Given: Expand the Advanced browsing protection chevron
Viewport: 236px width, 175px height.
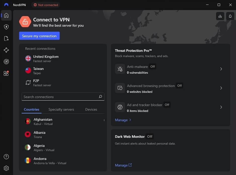Looking at the screenshot, I should pyautogui.click(x=221, y=88).
